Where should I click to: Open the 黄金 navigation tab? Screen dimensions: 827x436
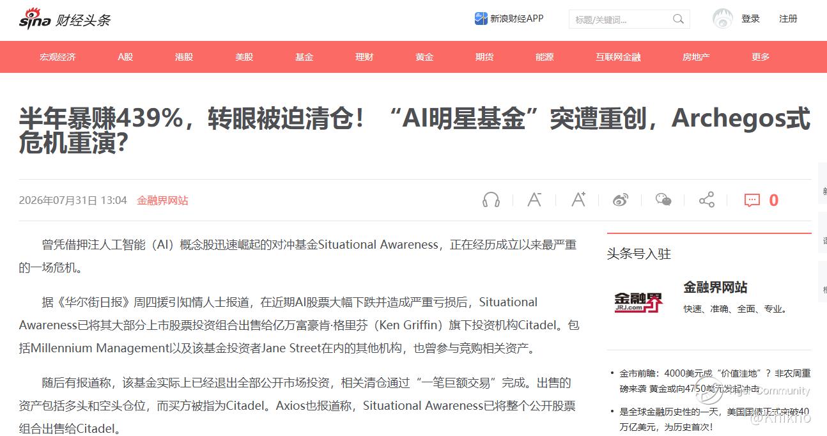424,57
